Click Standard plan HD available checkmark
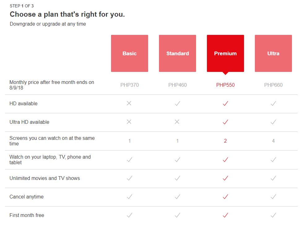 point(177,104)
